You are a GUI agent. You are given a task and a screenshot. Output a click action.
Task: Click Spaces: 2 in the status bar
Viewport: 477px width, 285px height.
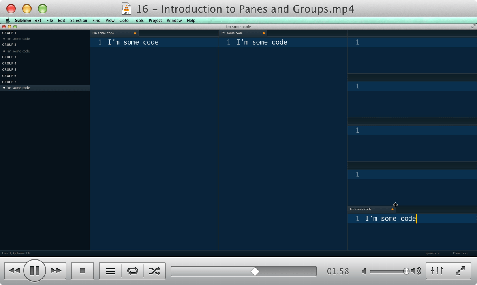(x=432, y=253)
